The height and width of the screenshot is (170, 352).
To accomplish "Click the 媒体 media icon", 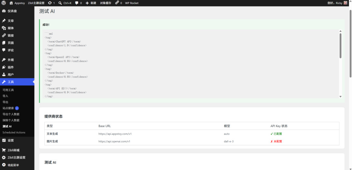I will (4, 28).
